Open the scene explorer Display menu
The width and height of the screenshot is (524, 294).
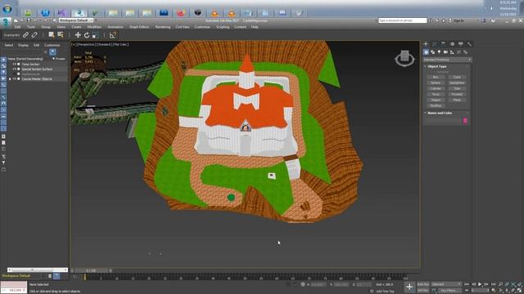click(24, 45)
